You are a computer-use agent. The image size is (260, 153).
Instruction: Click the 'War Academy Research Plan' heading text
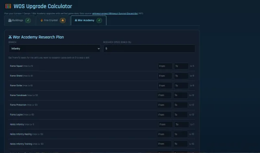coord(38,37)
